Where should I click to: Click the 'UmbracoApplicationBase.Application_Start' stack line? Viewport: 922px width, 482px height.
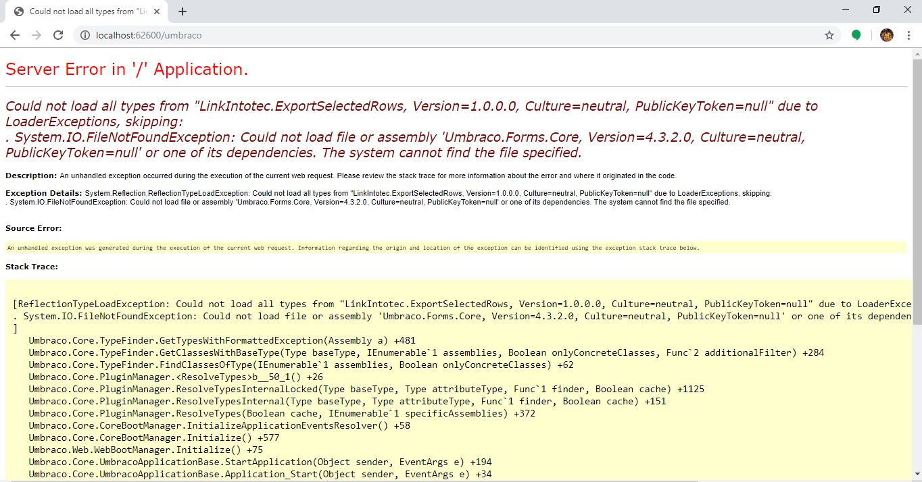tap(260, 474)
